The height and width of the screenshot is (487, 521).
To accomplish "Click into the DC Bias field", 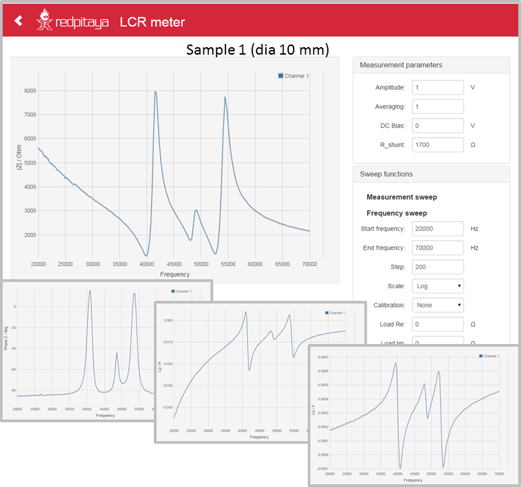I will [437, 125].
